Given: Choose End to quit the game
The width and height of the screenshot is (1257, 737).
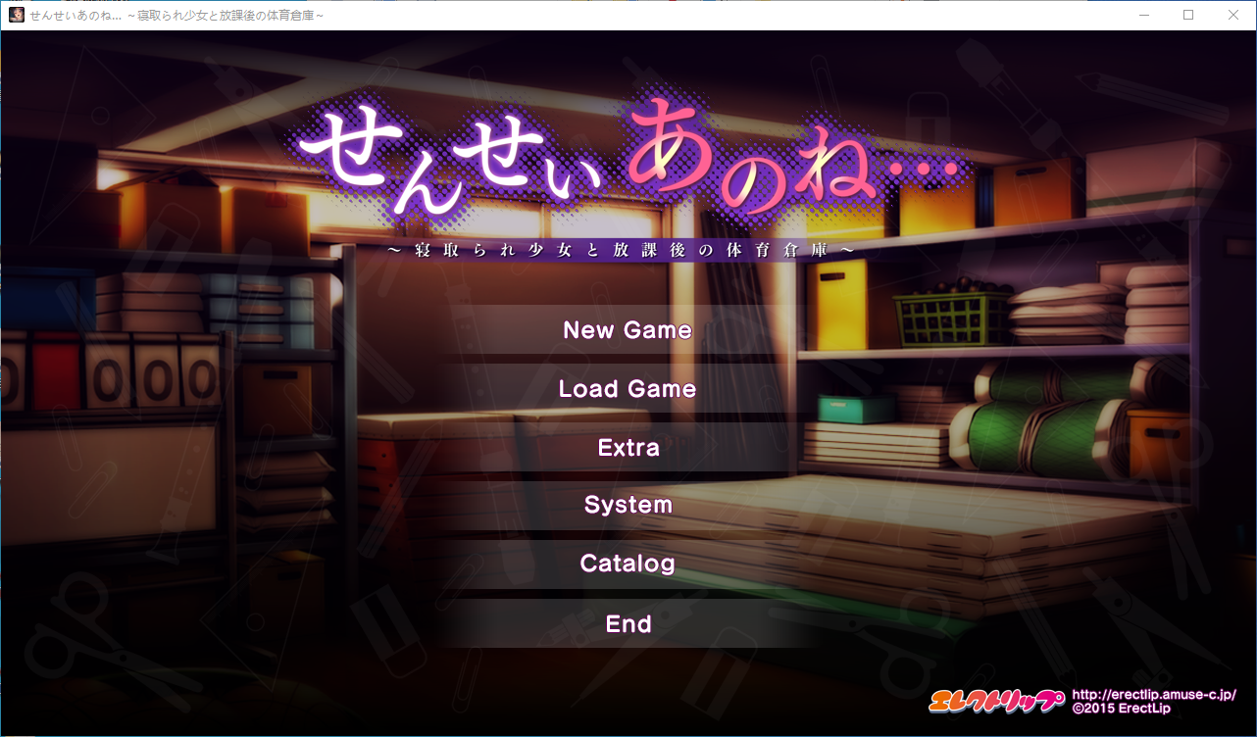Looking at the screenshot, I should [628, 624].
